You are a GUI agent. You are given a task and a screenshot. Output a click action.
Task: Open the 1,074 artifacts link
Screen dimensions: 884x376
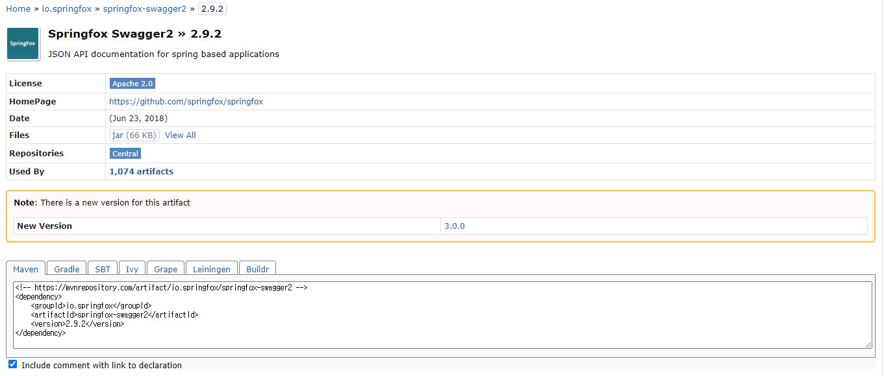142,172
